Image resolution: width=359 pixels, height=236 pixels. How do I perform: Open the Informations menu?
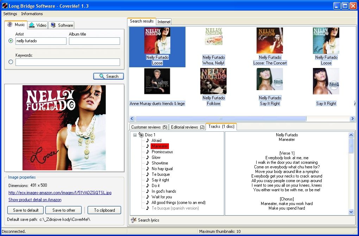[x=32, y=14]
